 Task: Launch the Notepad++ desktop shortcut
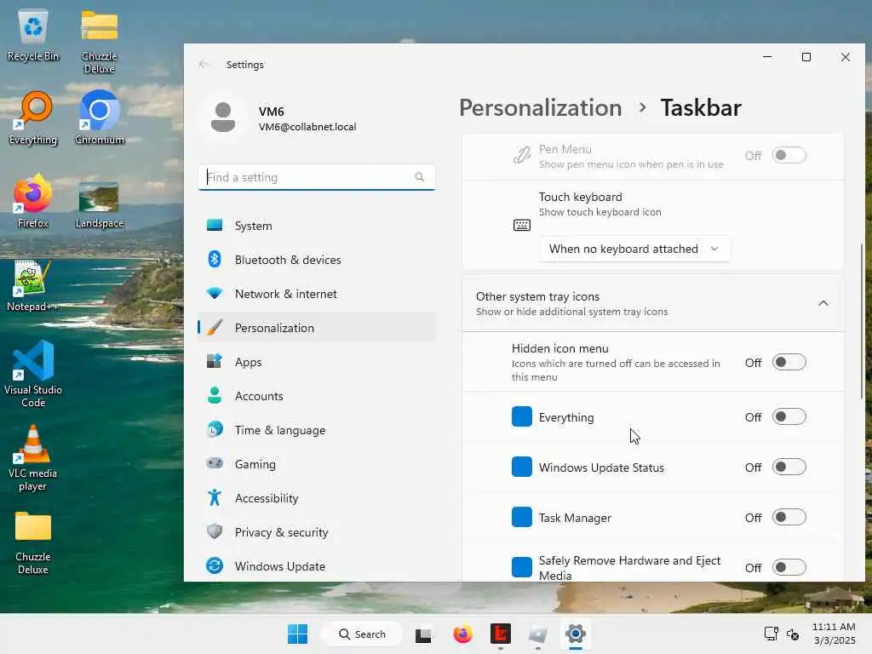click(x=33, y=286)
